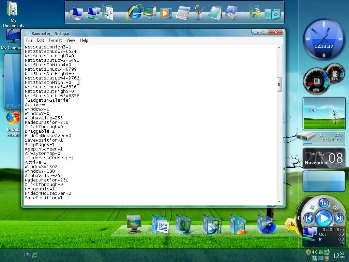Screen dimensions: 349x262
Task: Click the Rainmeter - Notepad title bar
Action: click(138, 33)
